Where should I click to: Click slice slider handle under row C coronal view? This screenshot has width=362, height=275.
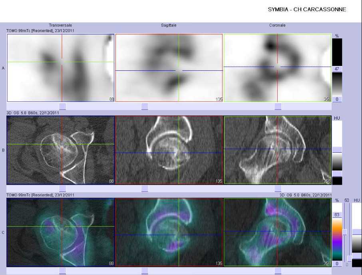(278, 271)
